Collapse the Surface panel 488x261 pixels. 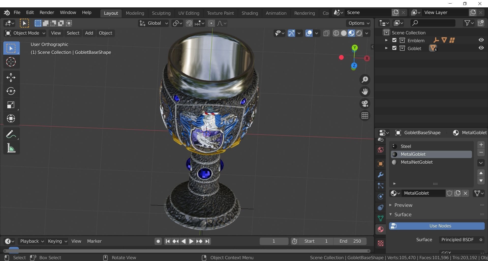[403, 214]
